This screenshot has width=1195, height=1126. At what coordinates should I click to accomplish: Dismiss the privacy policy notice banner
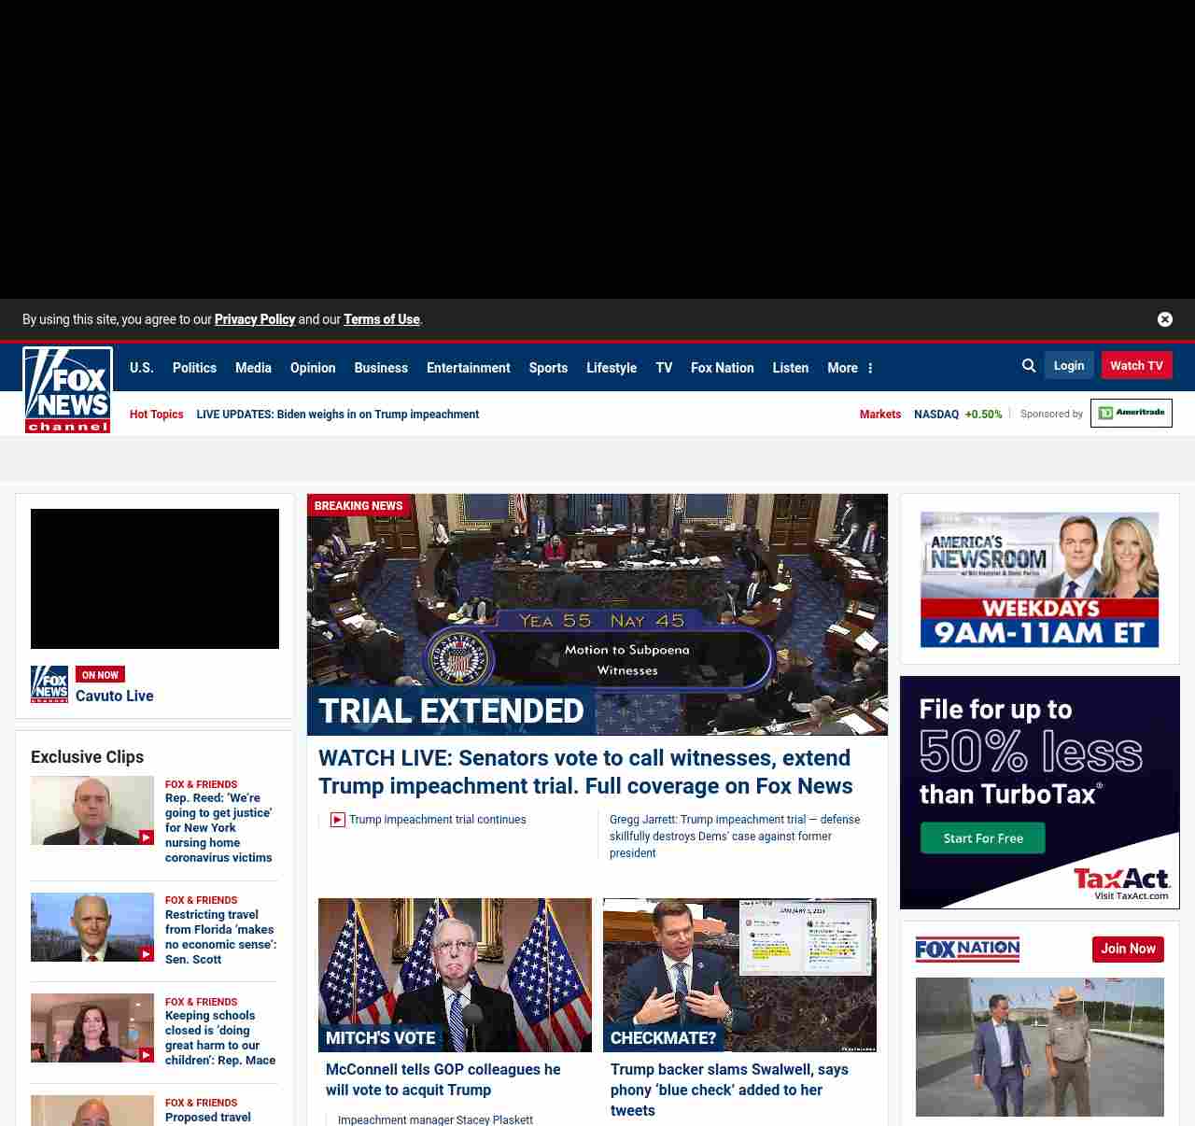[1164, 319]
